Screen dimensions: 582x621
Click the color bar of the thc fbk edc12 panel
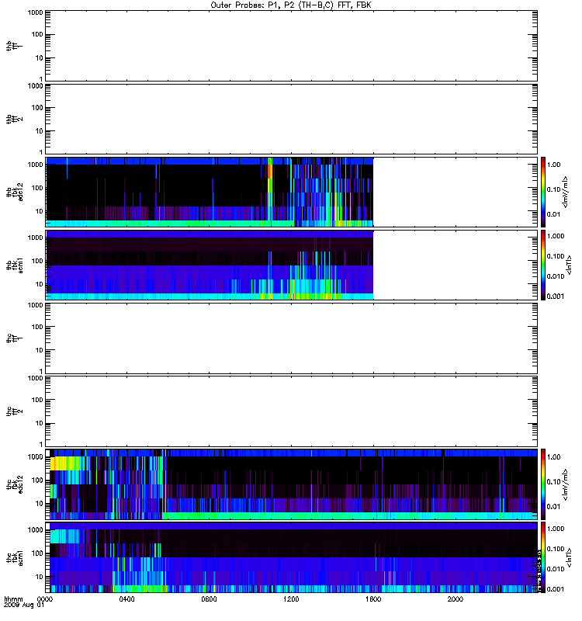[x=543, y=484]
